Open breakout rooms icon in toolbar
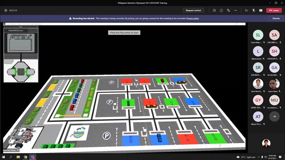 228,10
